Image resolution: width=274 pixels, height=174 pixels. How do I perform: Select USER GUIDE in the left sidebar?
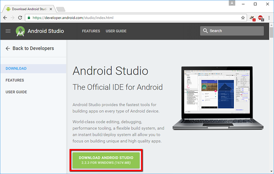(x=16, y=92)
